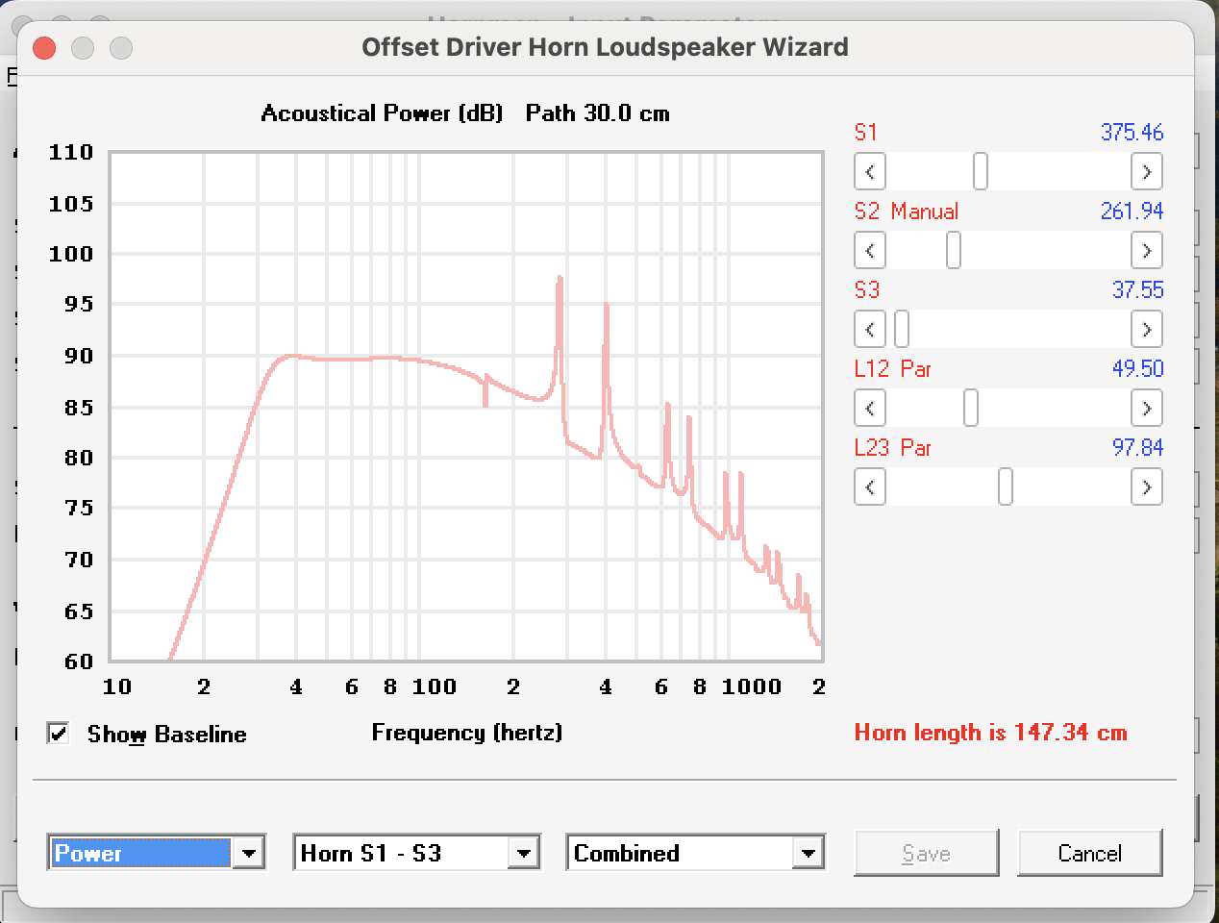Click the L12 Par label
The image size is (1219, 923).
[x=893, y=369]
